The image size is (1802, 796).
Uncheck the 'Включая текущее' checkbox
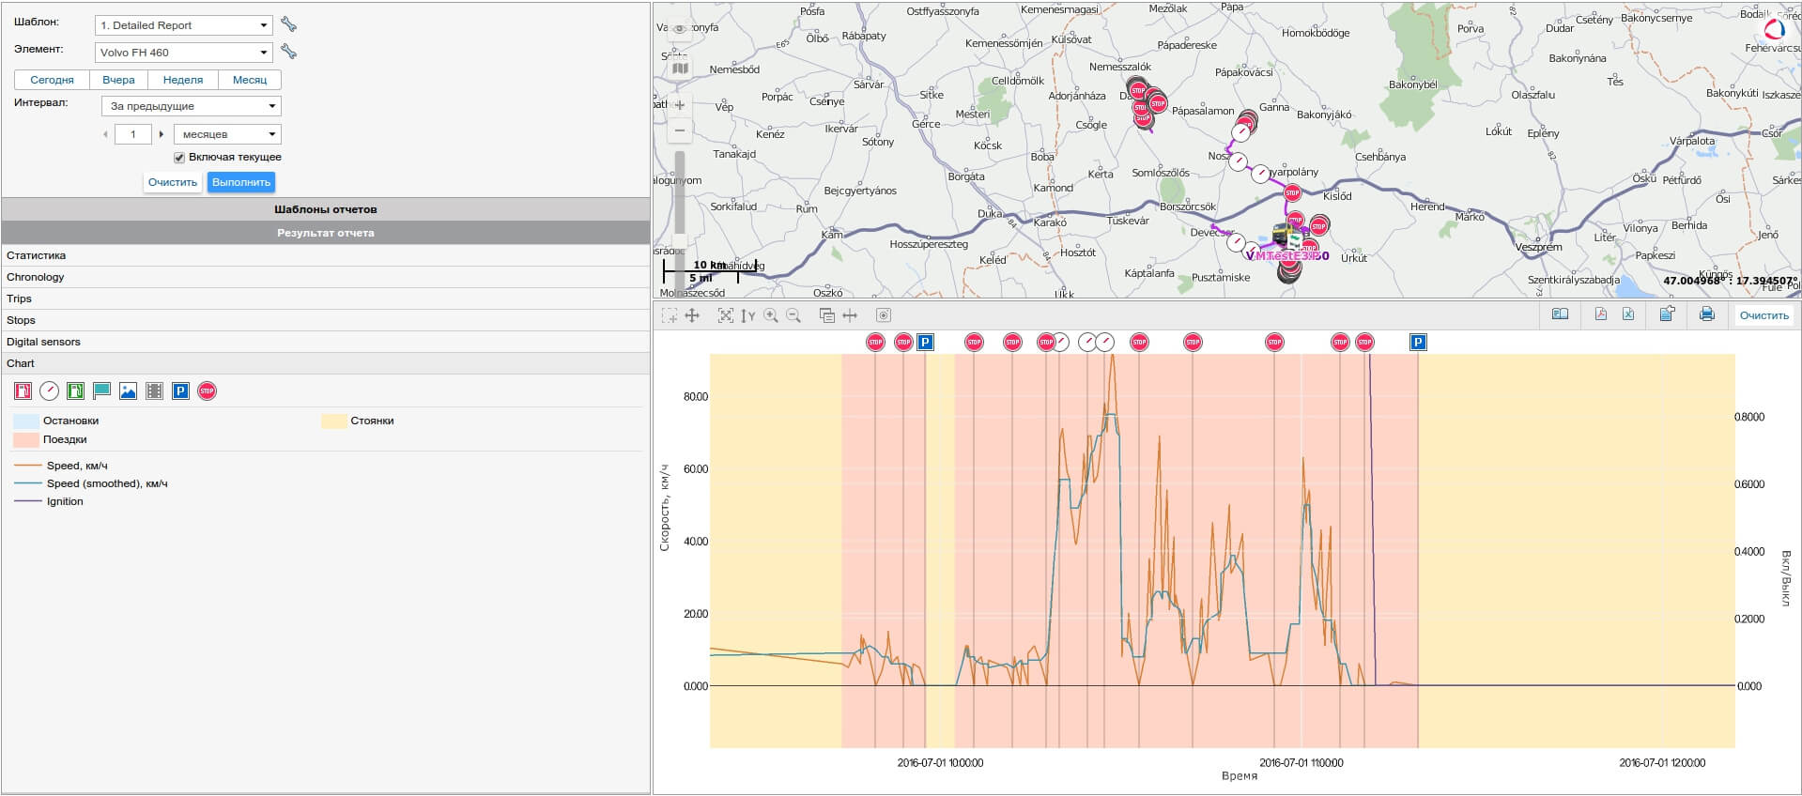pyautogui.click(x=179, y=158)
